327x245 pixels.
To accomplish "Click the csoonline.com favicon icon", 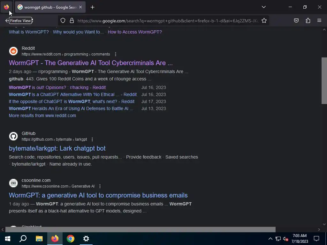I will (13, 183).
